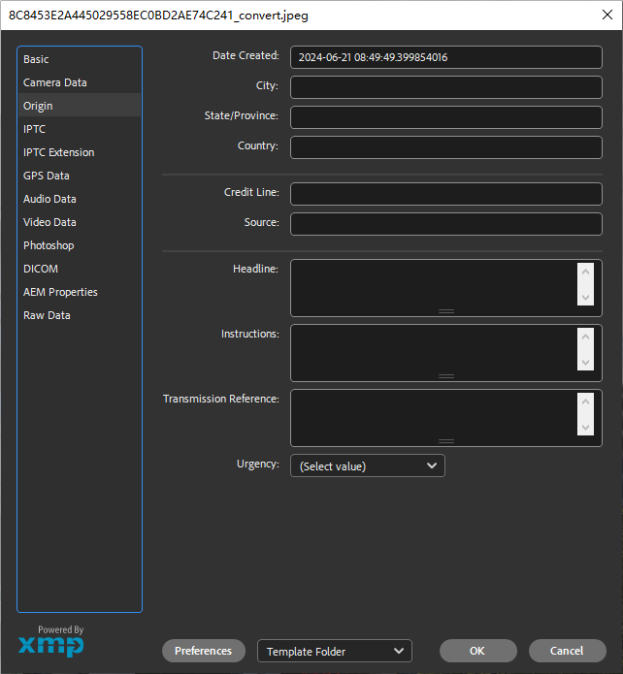Viewport: 623px width, 674px height.
Task: Open the Urgency dropdown
Action: 368,466
